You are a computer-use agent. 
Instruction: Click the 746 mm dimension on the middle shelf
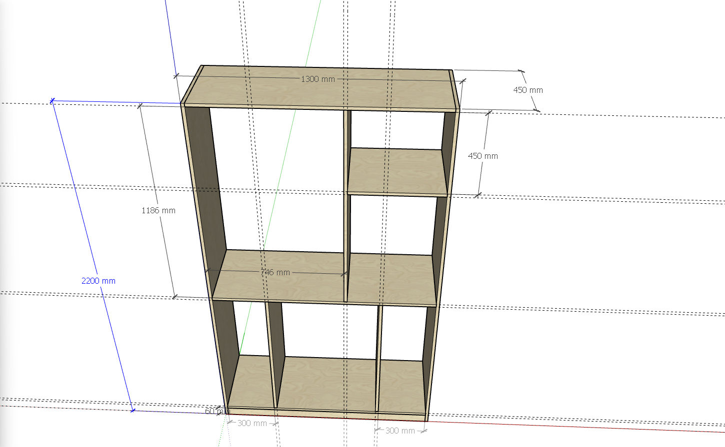click(275, 272)
